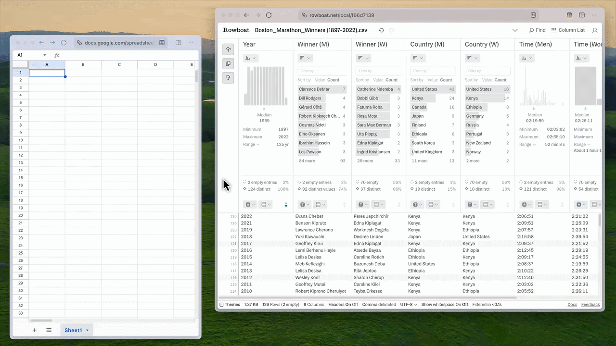The width and height of the screenshot is (616, 346).
Task: Open the Country (M) view type dropdown
Action: (x=418, y=58)
